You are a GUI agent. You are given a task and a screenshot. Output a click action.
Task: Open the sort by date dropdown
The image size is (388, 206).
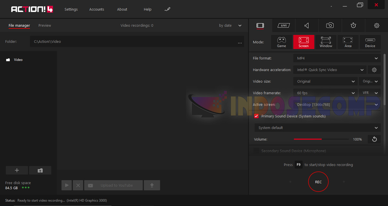pos(230,25)
